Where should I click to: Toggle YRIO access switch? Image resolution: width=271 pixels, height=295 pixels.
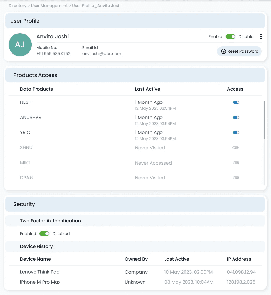[236, 132]
